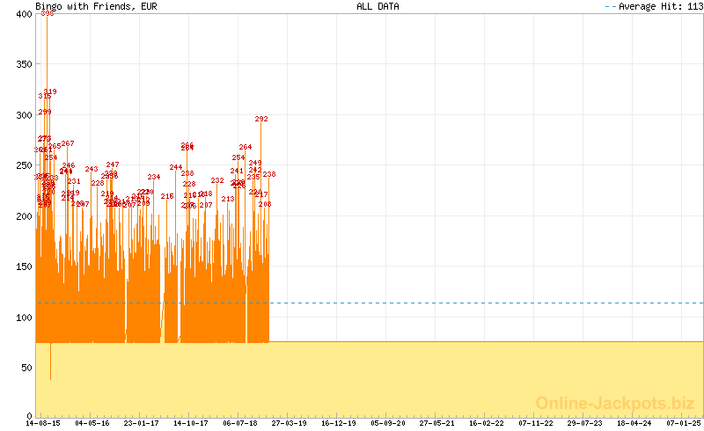The height and width of the screenshot is (431, 704).
Task: Click the 07-01-25 date on axis
Action: [x=684, y=423]
